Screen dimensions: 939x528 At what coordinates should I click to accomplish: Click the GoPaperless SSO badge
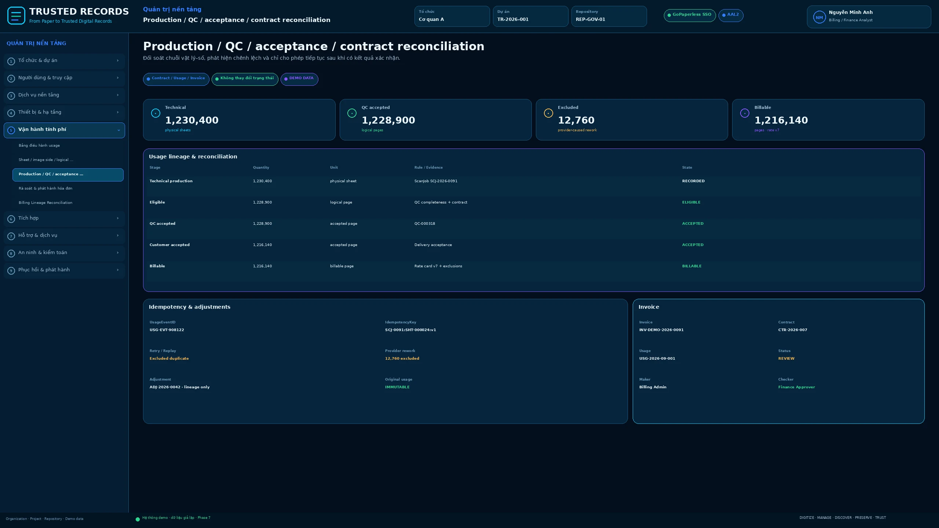tap(690, 15)
